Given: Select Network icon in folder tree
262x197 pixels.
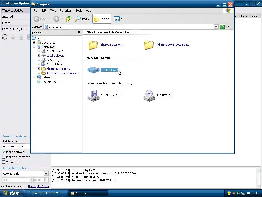Looking at the screenshot, I should coord(39,77).
